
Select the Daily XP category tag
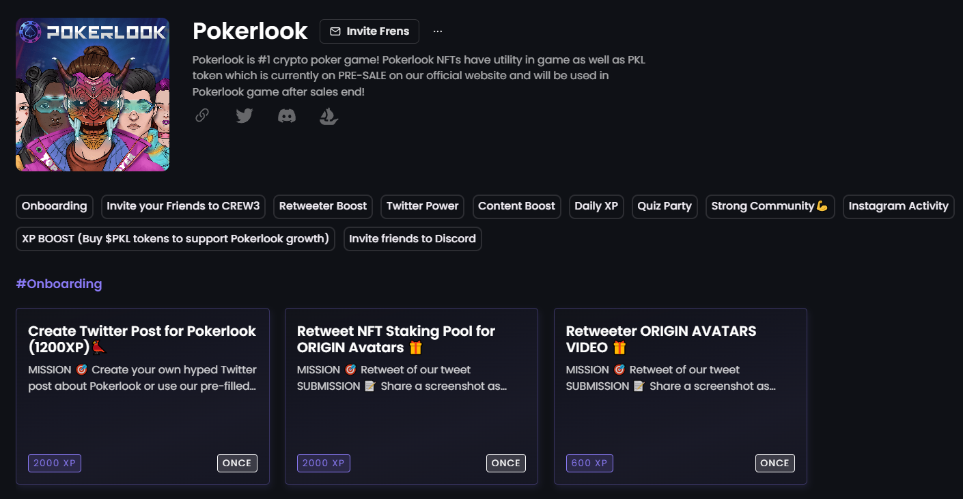[x=596, y=206]
